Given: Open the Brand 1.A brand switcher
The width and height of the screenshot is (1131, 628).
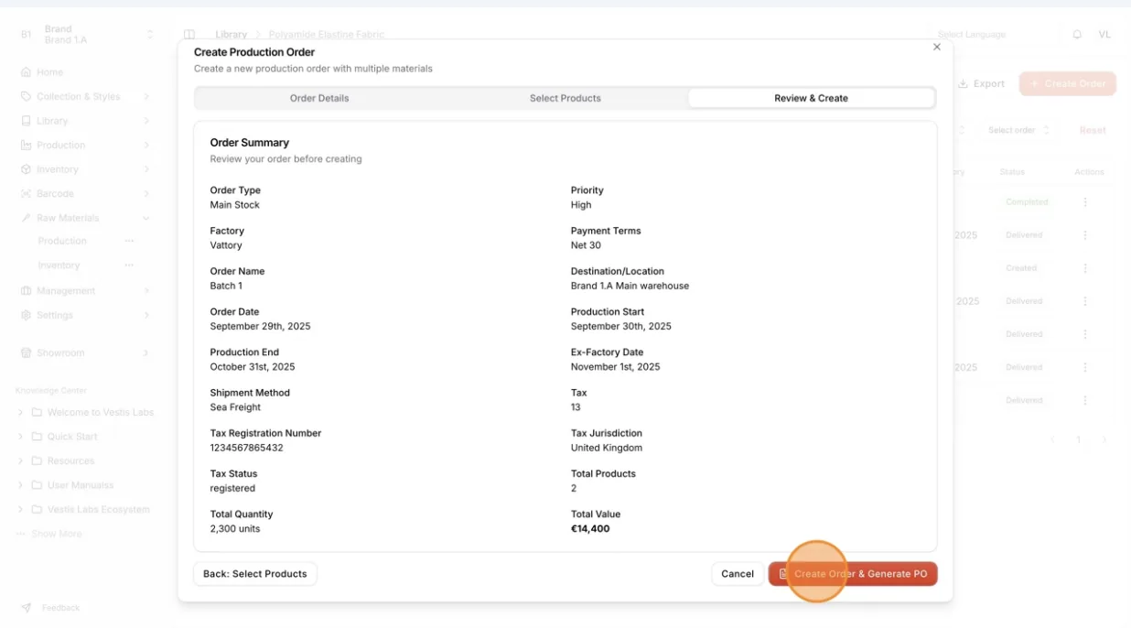Looking at the screenshot, I should [86, 35].
